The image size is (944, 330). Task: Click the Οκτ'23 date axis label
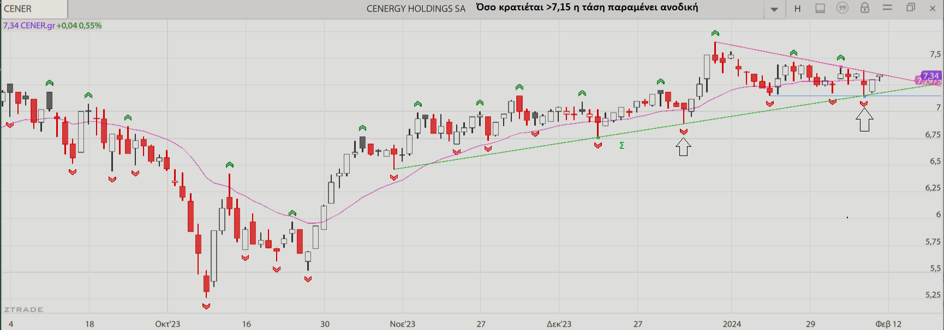168,324
